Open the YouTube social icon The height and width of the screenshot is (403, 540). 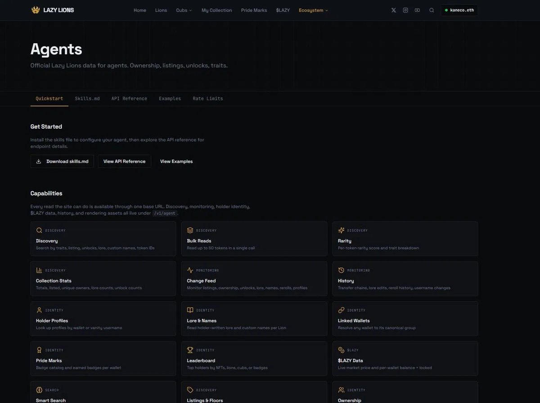click(x=417, y=10)
